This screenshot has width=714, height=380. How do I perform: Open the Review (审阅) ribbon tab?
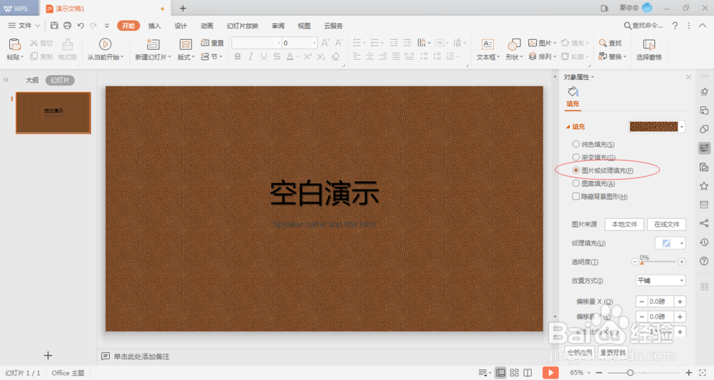click(x=278, y=26)
